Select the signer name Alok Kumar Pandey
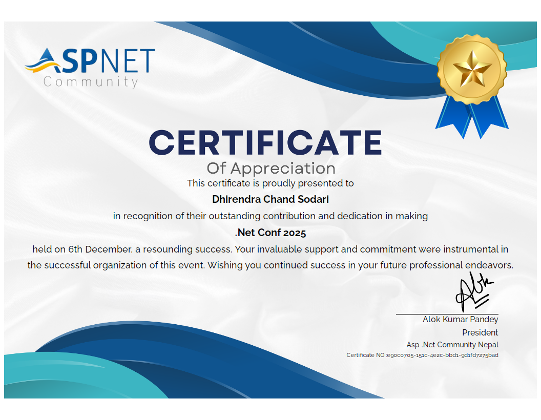This screenshot has height=420, width=541. pyautogui.click(x=460, y=319)
